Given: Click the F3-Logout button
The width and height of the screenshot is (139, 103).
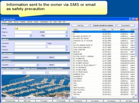Looking at the screenshot, I should pyautogui.click(x=44, y=101).
